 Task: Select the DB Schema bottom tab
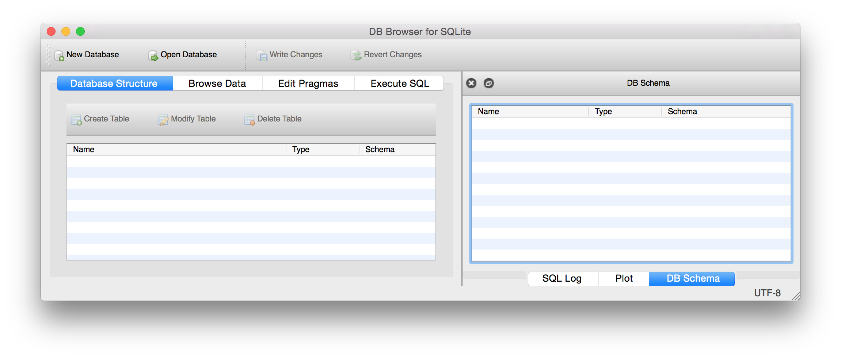(x=692, y=278)
